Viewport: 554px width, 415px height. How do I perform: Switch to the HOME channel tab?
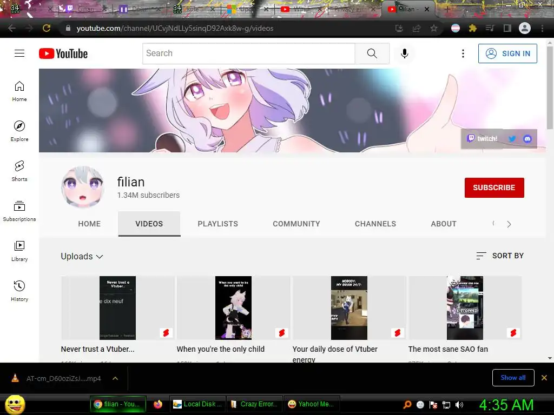[89, 224]
